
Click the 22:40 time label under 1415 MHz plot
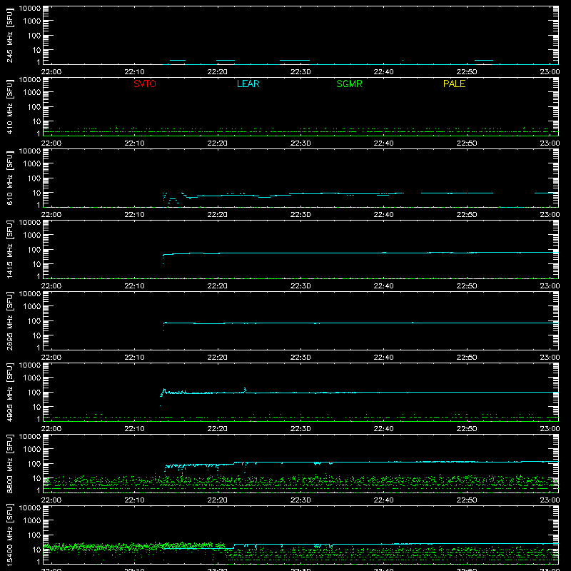383,286
